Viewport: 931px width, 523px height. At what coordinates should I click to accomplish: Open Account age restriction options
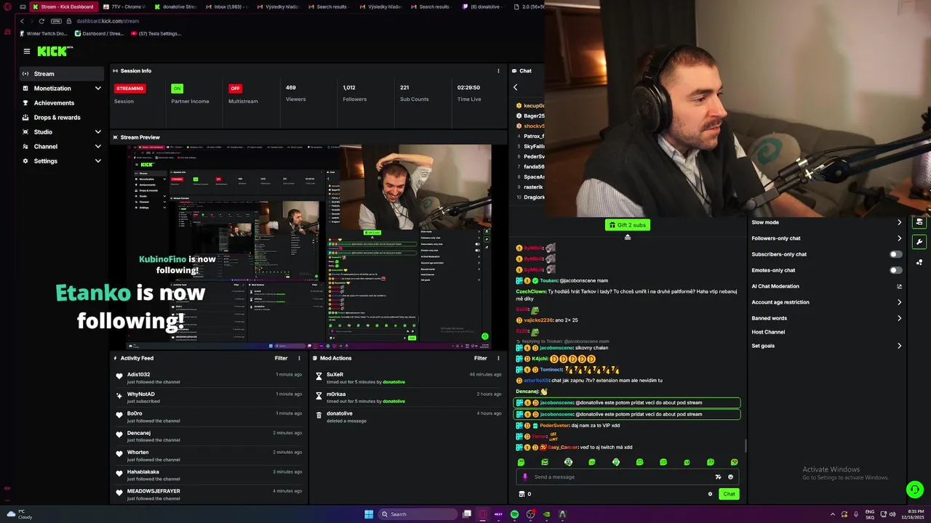click(827, 302)
